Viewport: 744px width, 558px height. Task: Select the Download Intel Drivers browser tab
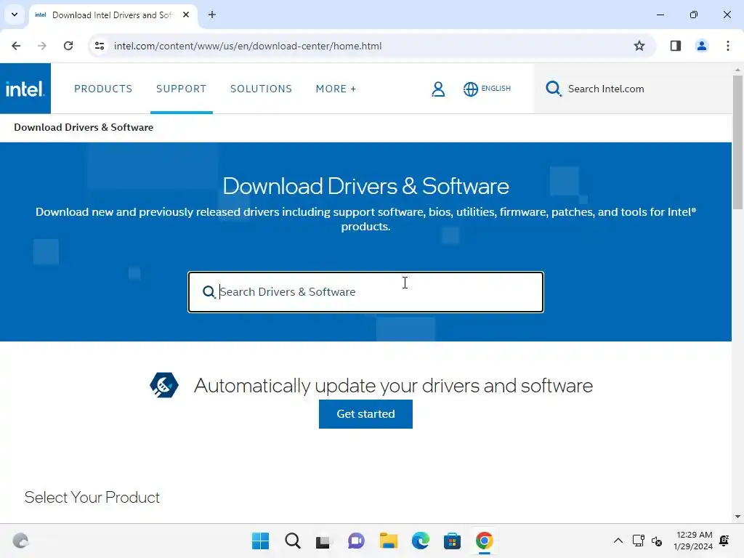(x=114, y=15)
